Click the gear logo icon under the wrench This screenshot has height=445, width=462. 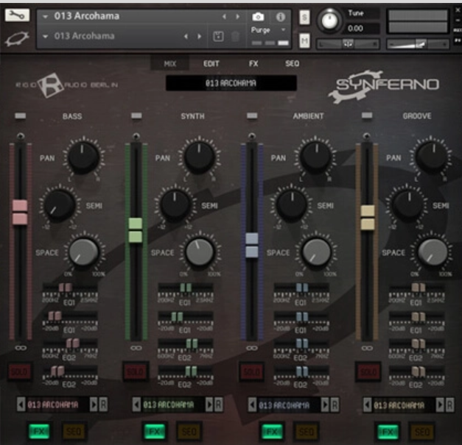17,38
